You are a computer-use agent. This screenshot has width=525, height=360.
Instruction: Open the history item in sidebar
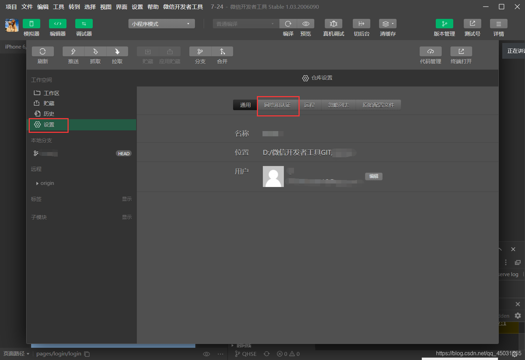pos(82,114)
